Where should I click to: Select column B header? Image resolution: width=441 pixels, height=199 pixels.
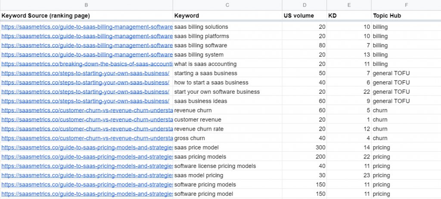click(x=87, y=5)
